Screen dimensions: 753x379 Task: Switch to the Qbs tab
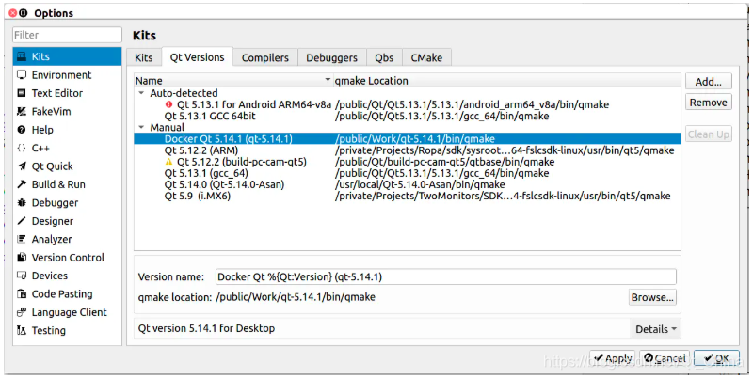click(x=384, y=57)
